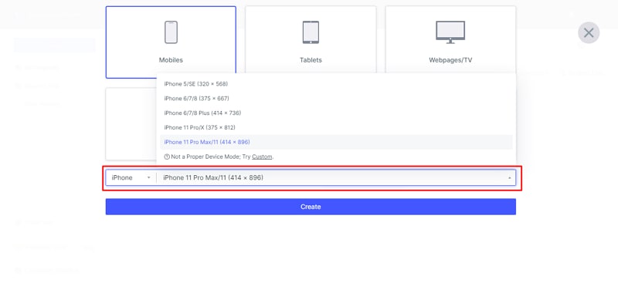Image resolution: width=618 pixels, height=283 pixels.
Task: Click the Create button
Action: (311, 207)
